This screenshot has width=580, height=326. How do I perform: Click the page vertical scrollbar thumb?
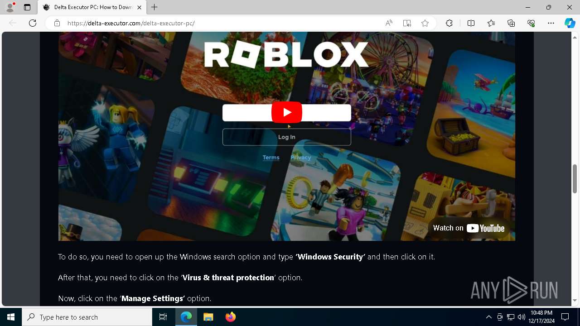[575, 179]
